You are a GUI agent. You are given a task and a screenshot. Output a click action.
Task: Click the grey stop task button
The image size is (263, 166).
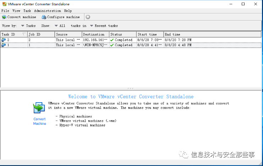click(x=88, y=17)
